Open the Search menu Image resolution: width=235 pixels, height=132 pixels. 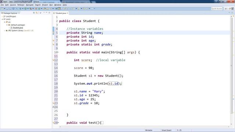click(x=38, y=5)
